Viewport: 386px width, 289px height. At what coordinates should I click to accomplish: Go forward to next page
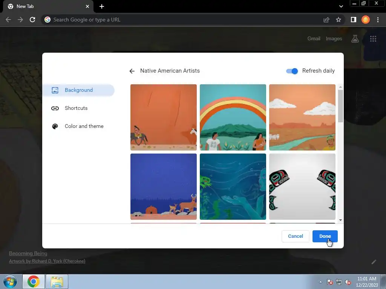click(x=20, y=20)
